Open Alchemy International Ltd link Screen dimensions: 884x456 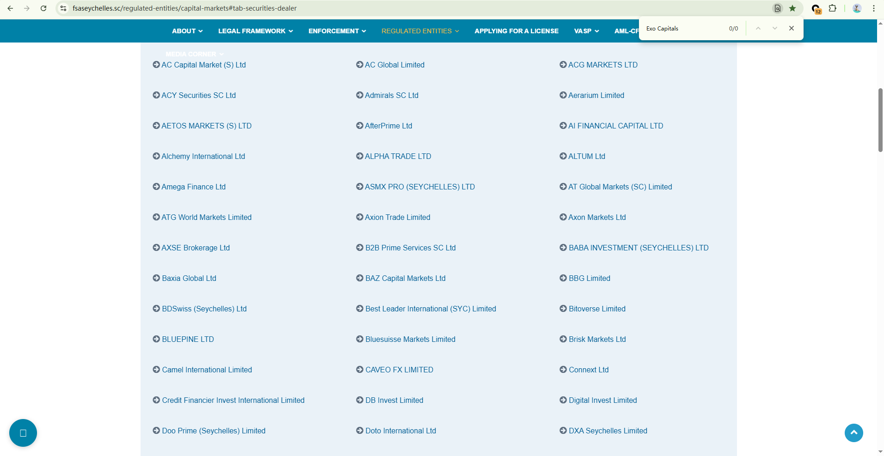coord(203,156)
